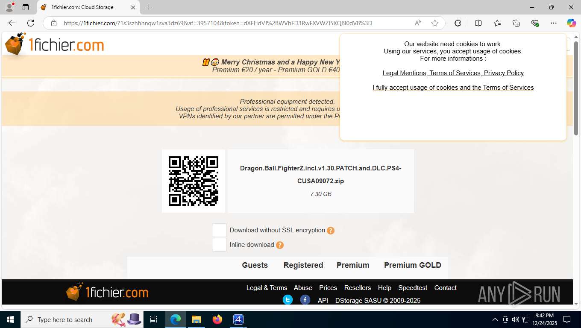Click the 7.30 GB file size text
Screen dimensions: 581x328
(x=321, y=194)
